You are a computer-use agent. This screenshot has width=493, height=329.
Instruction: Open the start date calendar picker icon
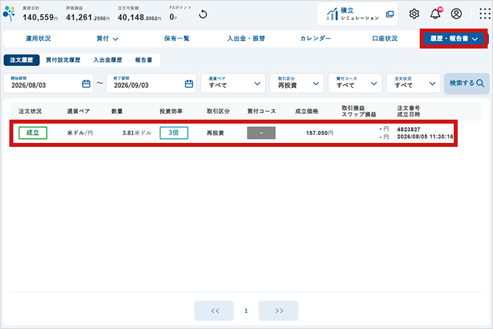86,84
